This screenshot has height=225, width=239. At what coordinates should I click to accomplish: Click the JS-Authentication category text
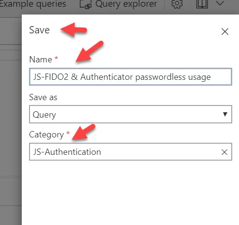coord(67,152)
